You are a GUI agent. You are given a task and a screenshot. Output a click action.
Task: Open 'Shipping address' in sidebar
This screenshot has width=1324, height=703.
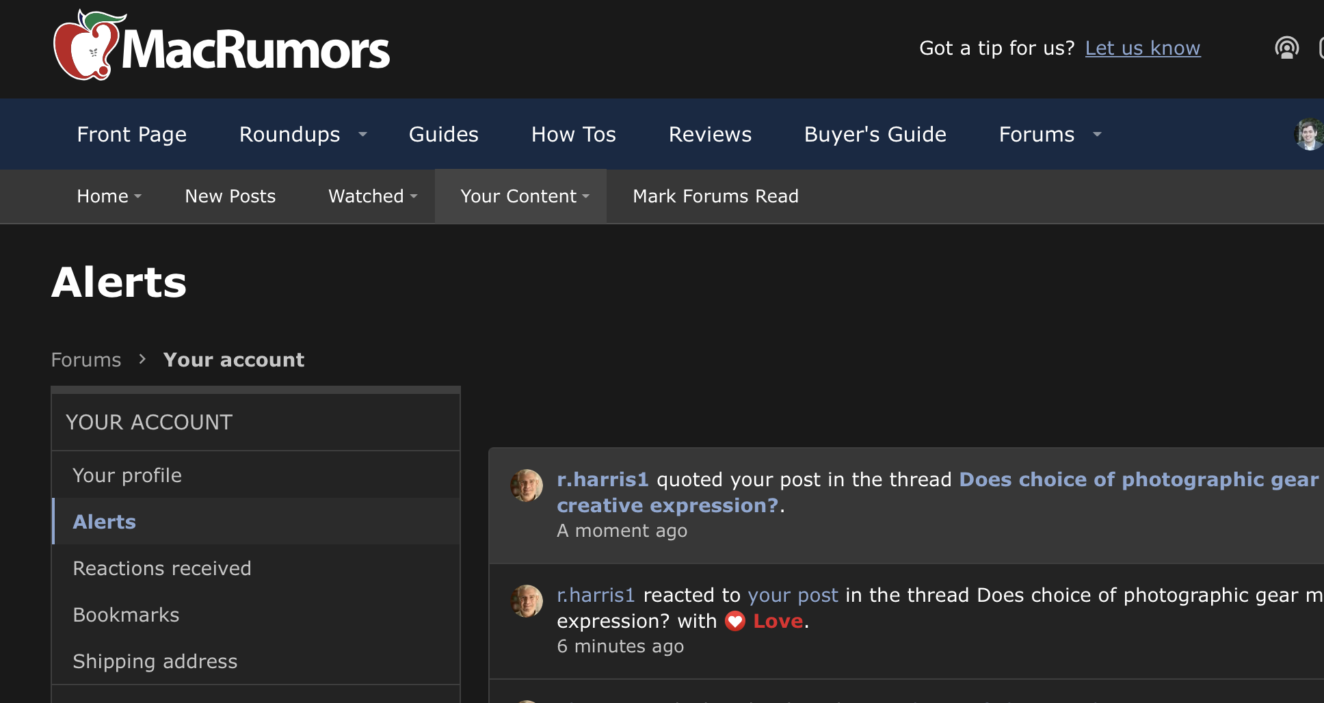pyautogui.click(x=256, y=661)
